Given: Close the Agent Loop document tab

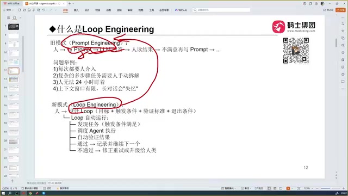Looking at the screenshot, I should pyautogui.click(x=64, y=4).
